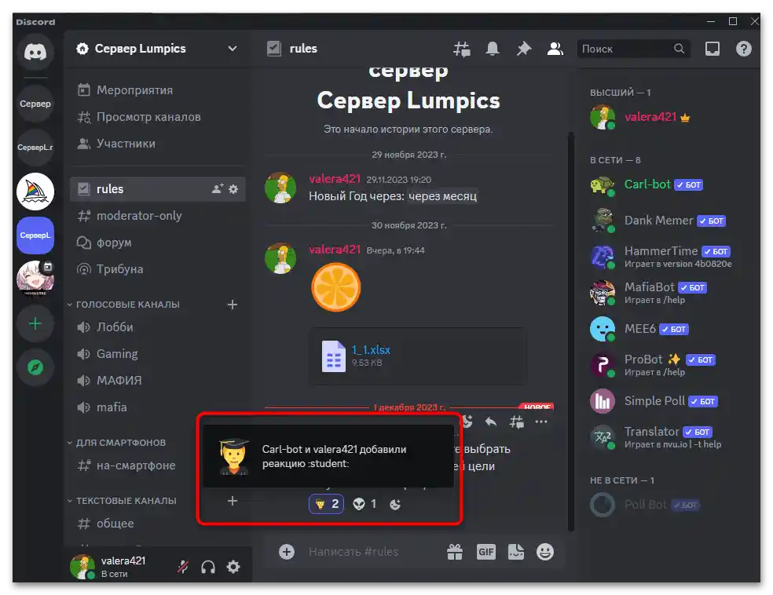
Task: Switch to the СерверL.r server icon
Action: (35, 148)
